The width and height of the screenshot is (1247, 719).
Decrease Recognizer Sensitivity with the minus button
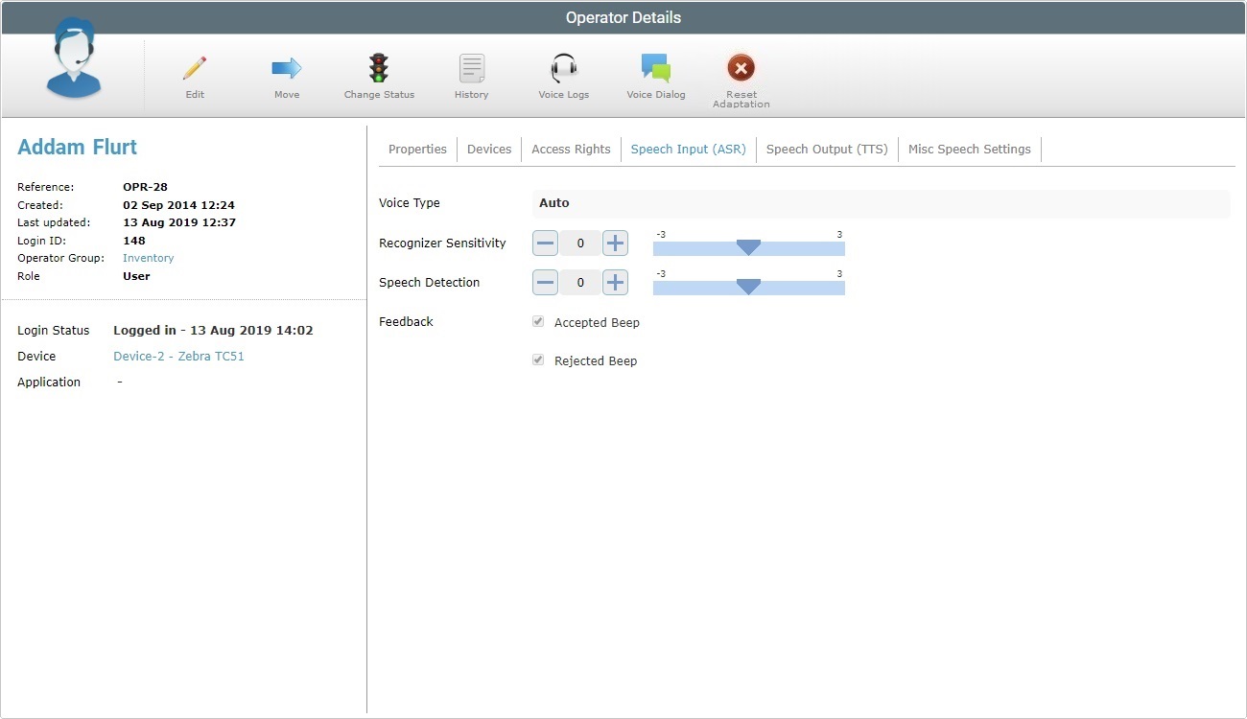click(x=545, y=243)
